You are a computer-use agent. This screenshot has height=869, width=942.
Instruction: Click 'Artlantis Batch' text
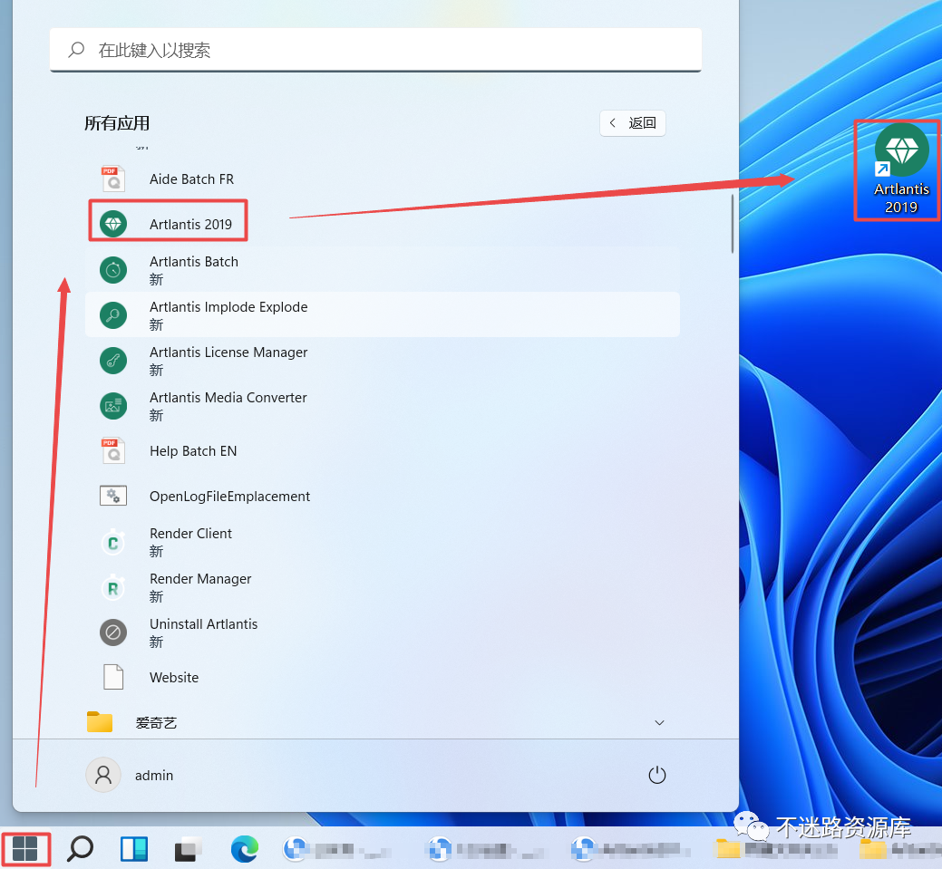[x=193, y=262]
